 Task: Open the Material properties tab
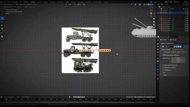pos(158,75)
